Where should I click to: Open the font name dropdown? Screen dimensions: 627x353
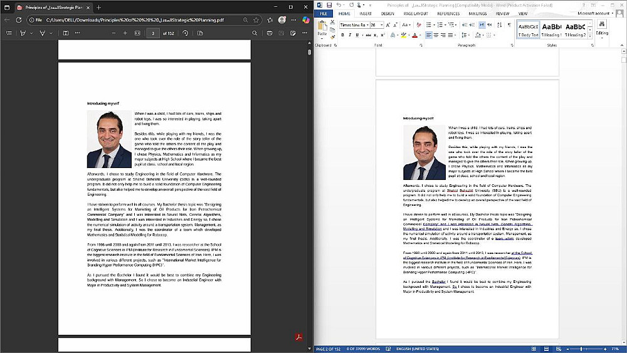pos(367,25)
